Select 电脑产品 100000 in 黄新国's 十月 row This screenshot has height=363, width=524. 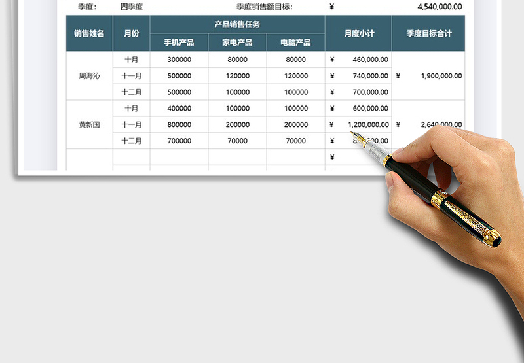[x=296, y=108]
